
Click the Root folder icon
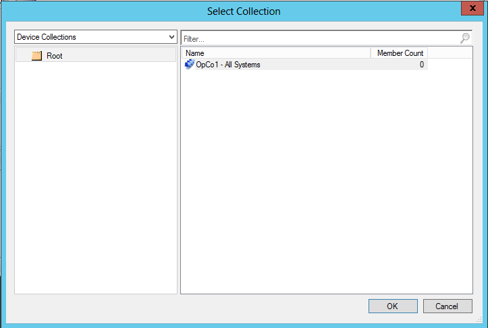[36, 56]
